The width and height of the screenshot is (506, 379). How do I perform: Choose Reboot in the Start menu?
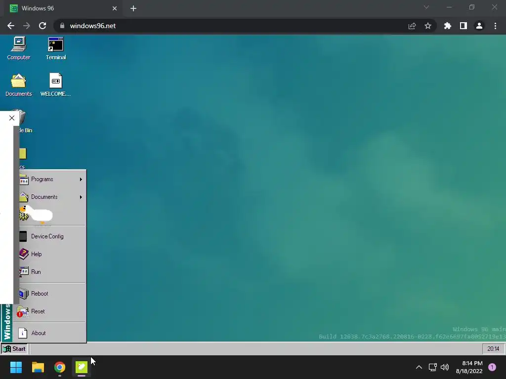[52, 294]
